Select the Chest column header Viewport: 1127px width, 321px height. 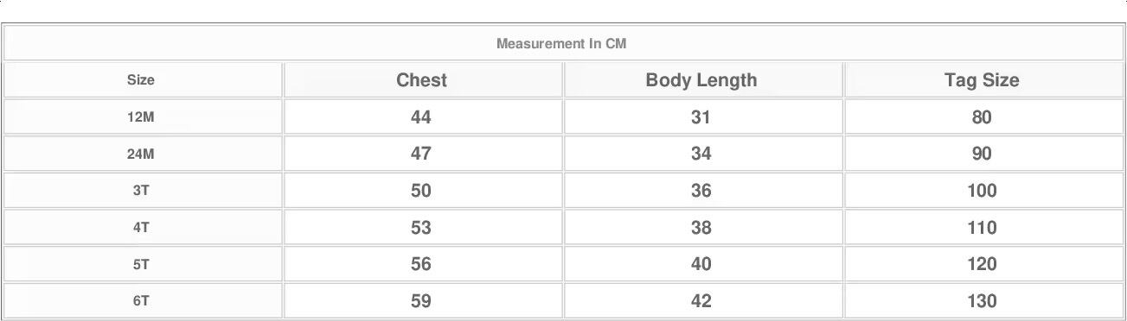(422, 80)
